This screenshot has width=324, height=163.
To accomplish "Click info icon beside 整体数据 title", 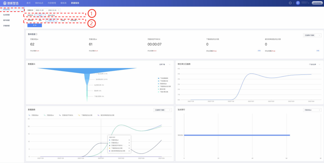I will tap(36, 34).
